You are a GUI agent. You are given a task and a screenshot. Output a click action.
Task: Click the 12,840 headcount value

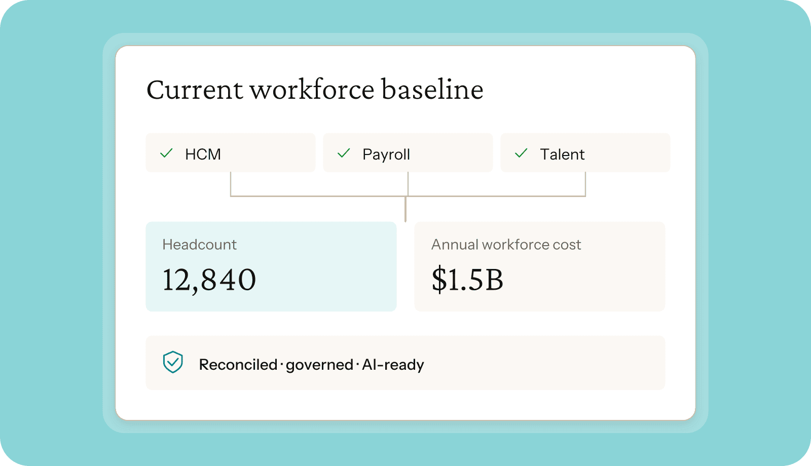click(209, 280)
